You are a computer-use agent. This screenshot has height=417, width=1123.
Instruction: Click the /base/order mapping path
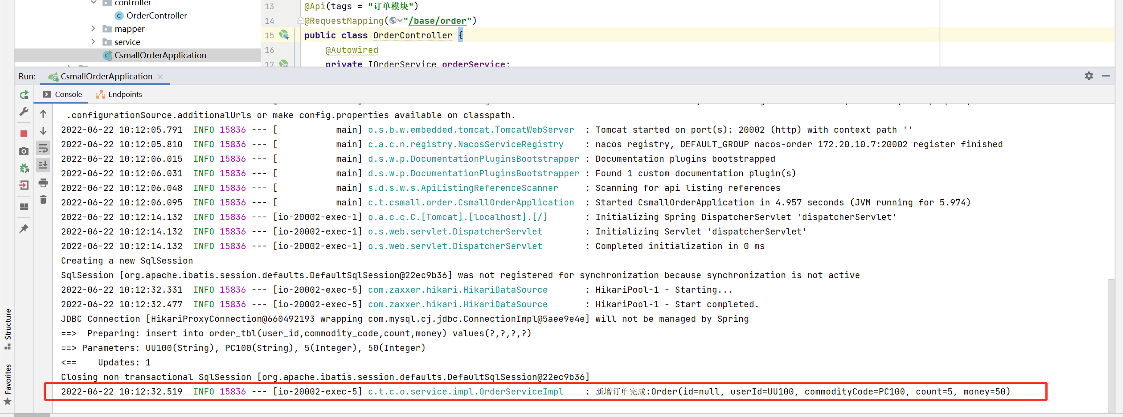pyautogui.click(x=438, y=21)
